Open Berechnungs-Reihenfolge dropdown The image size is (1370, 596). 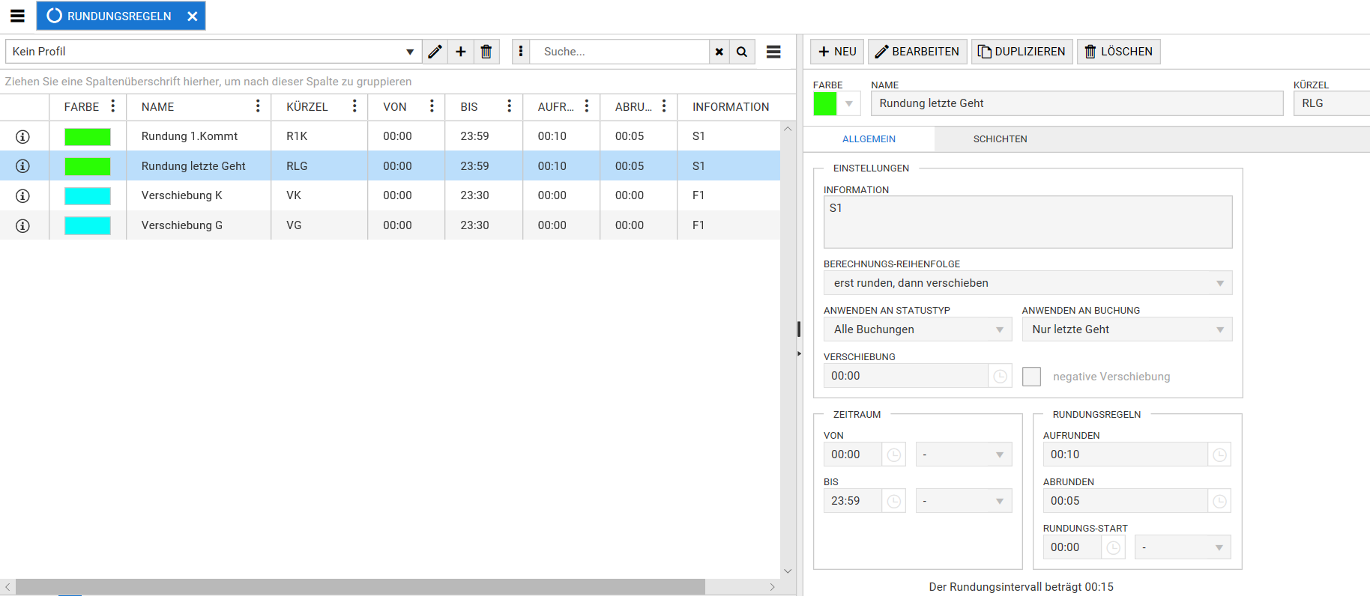point(1027,283)
